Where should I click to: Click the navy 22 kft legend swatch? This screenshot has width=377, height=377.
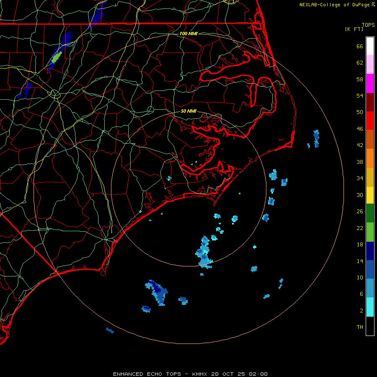[x=370, y=251]
